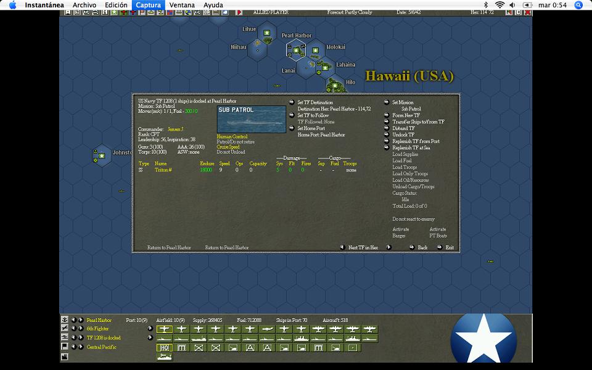592x370 pixels.
Task: Click left arrow beside 6th Fighter
Action: [x=73, y=329]
